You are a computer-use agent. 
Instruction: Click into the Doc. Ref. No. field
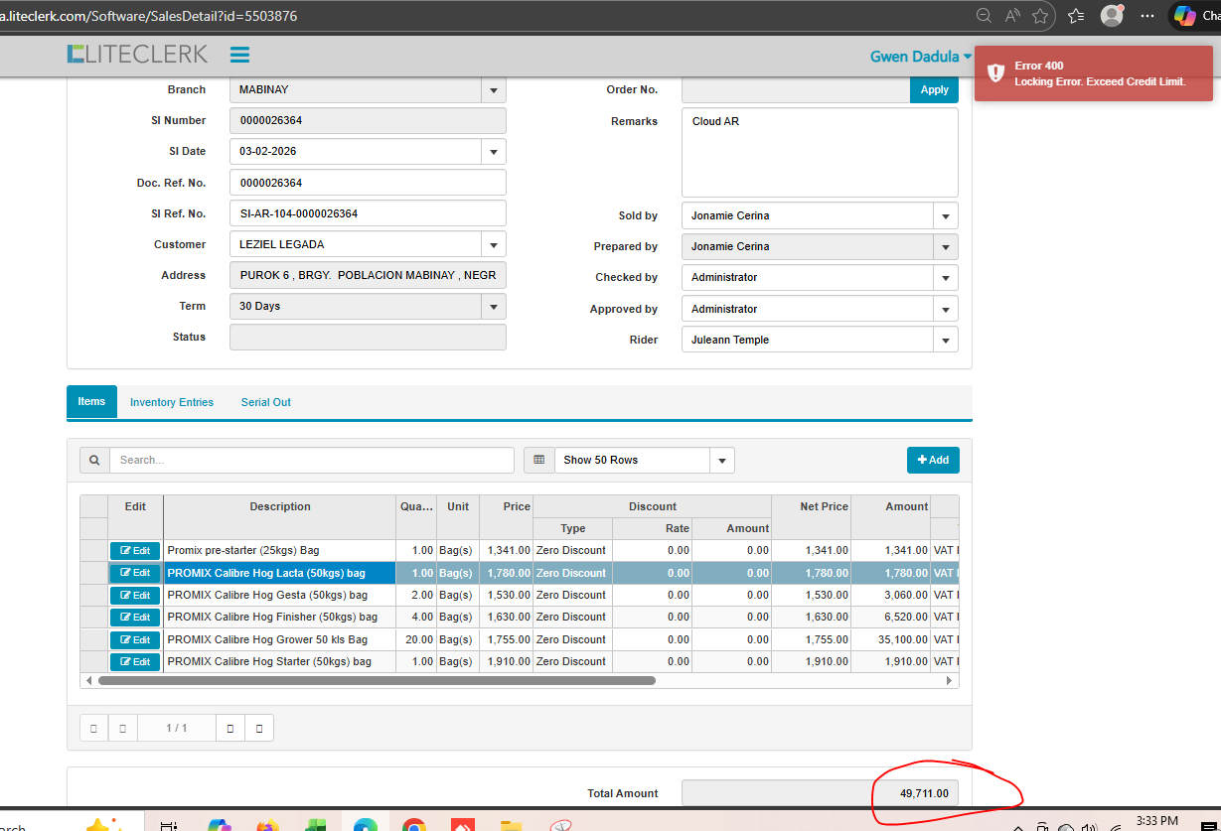[368, 183]
